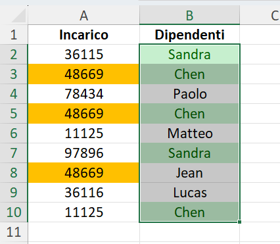Click the Jean cell
This screenshot has height=244, width=280.
click(x=189, y=172)
